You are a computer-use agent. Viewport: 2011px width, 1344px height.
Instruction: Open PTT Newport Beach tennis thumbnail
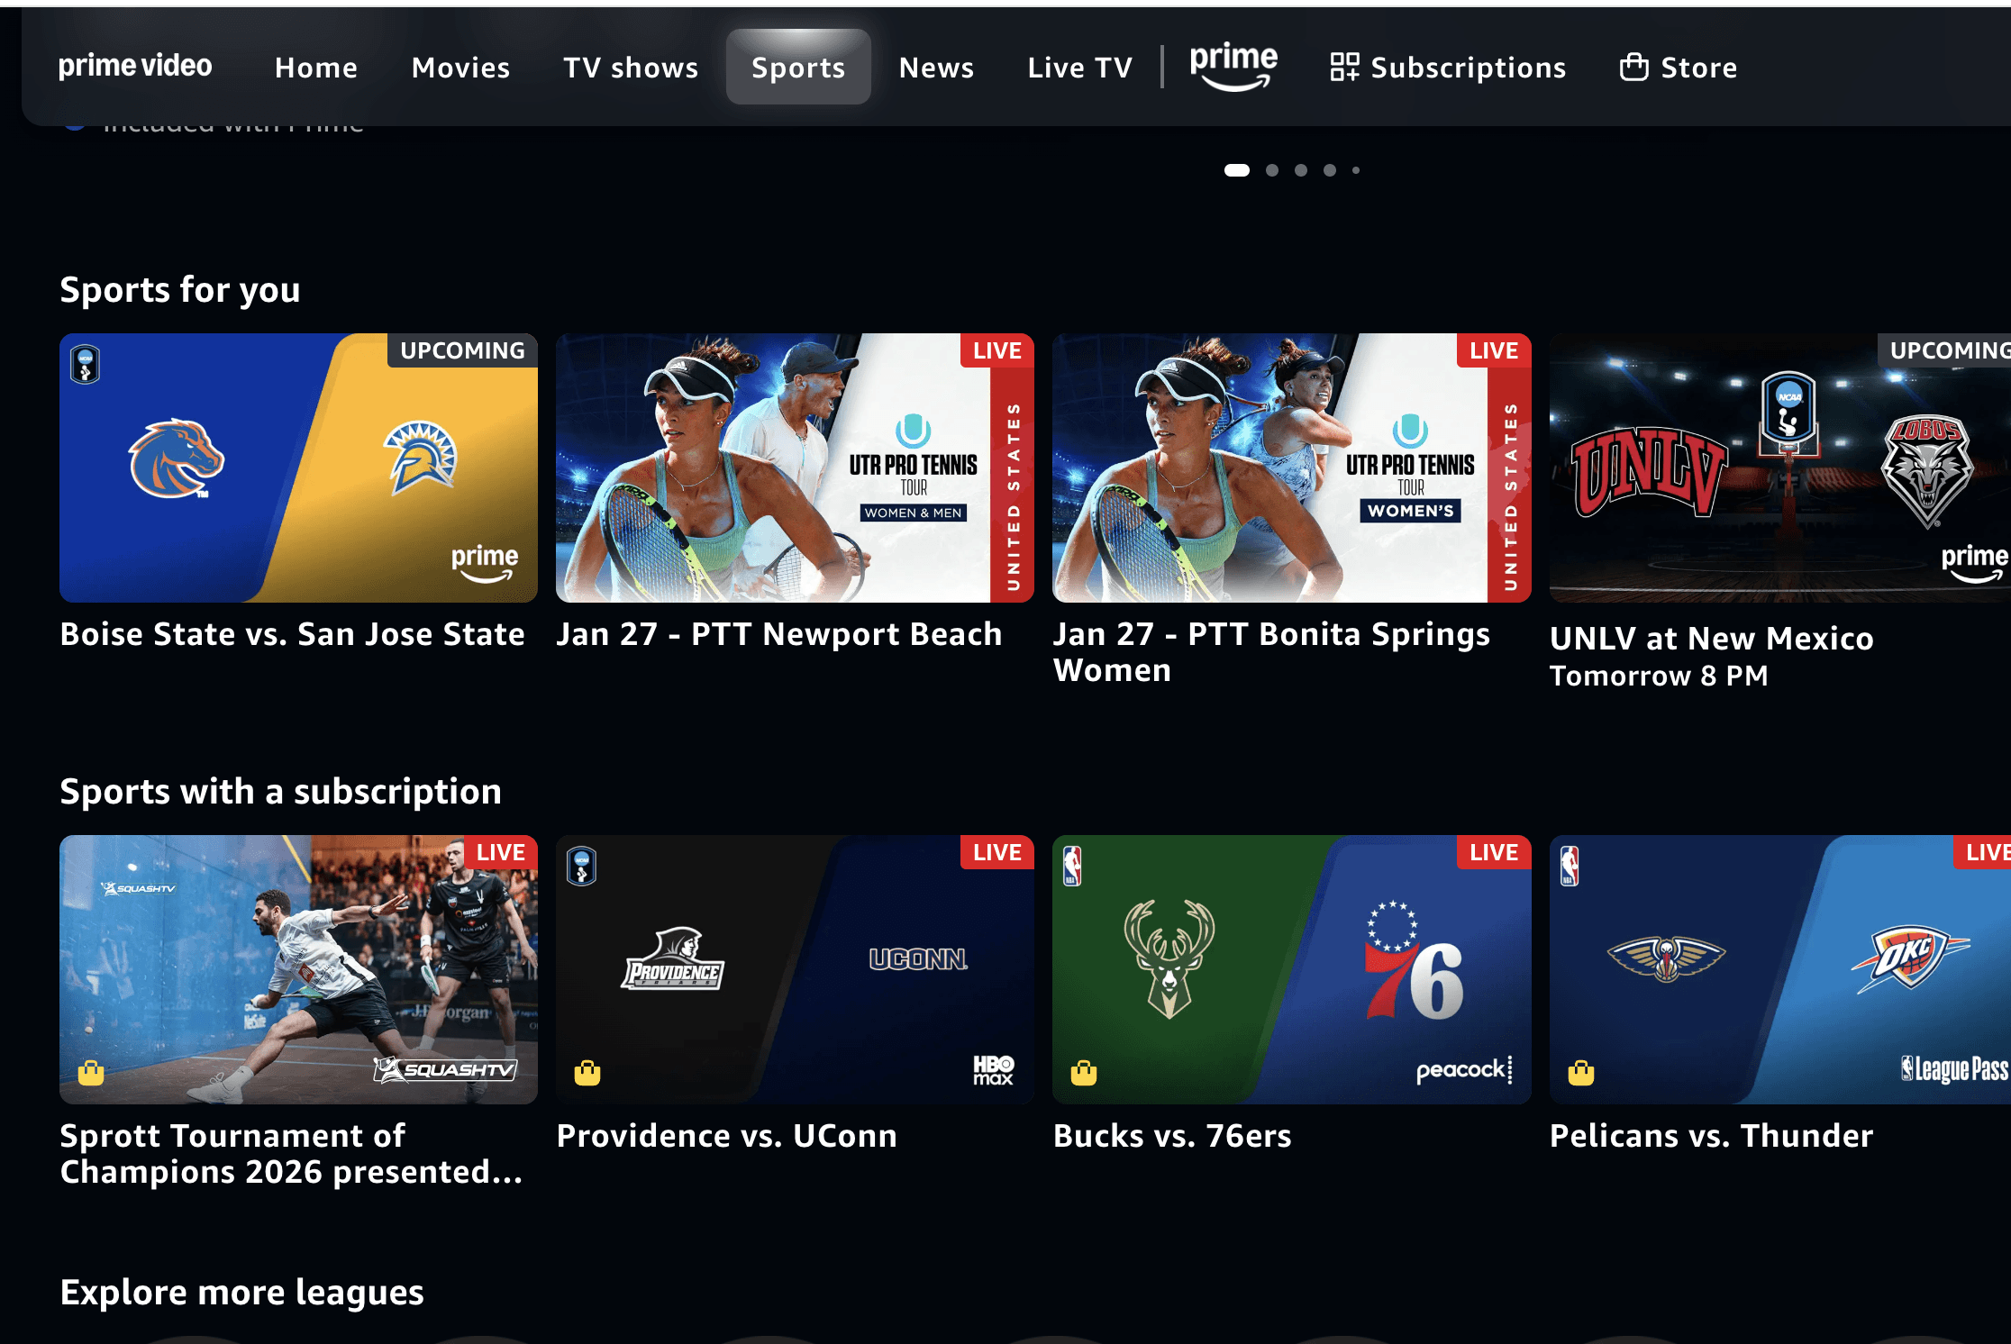coord(794,468)
